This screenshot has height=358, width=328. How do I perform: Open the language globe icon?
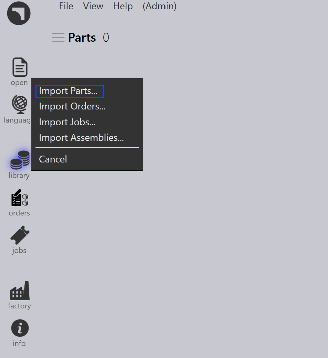(x=20, y=105)
